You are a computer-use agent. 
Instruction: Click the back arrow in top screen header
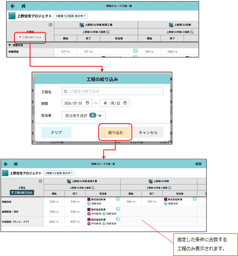(12, 6)
